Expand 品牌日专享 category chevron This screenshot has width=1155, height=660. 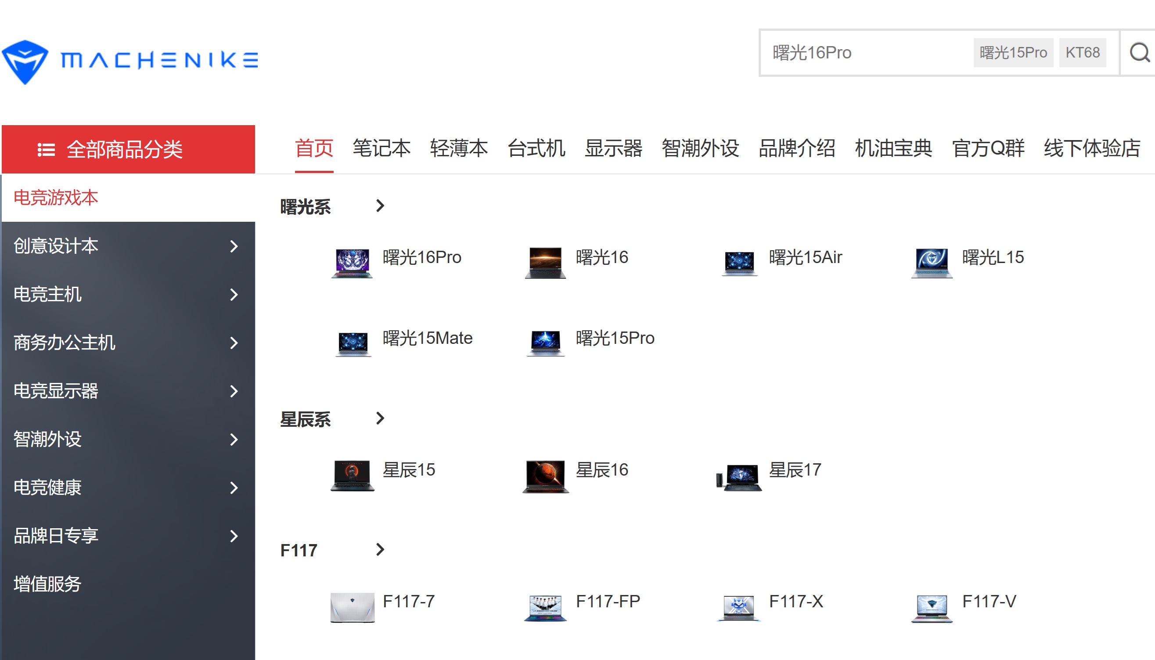point(234,536)
